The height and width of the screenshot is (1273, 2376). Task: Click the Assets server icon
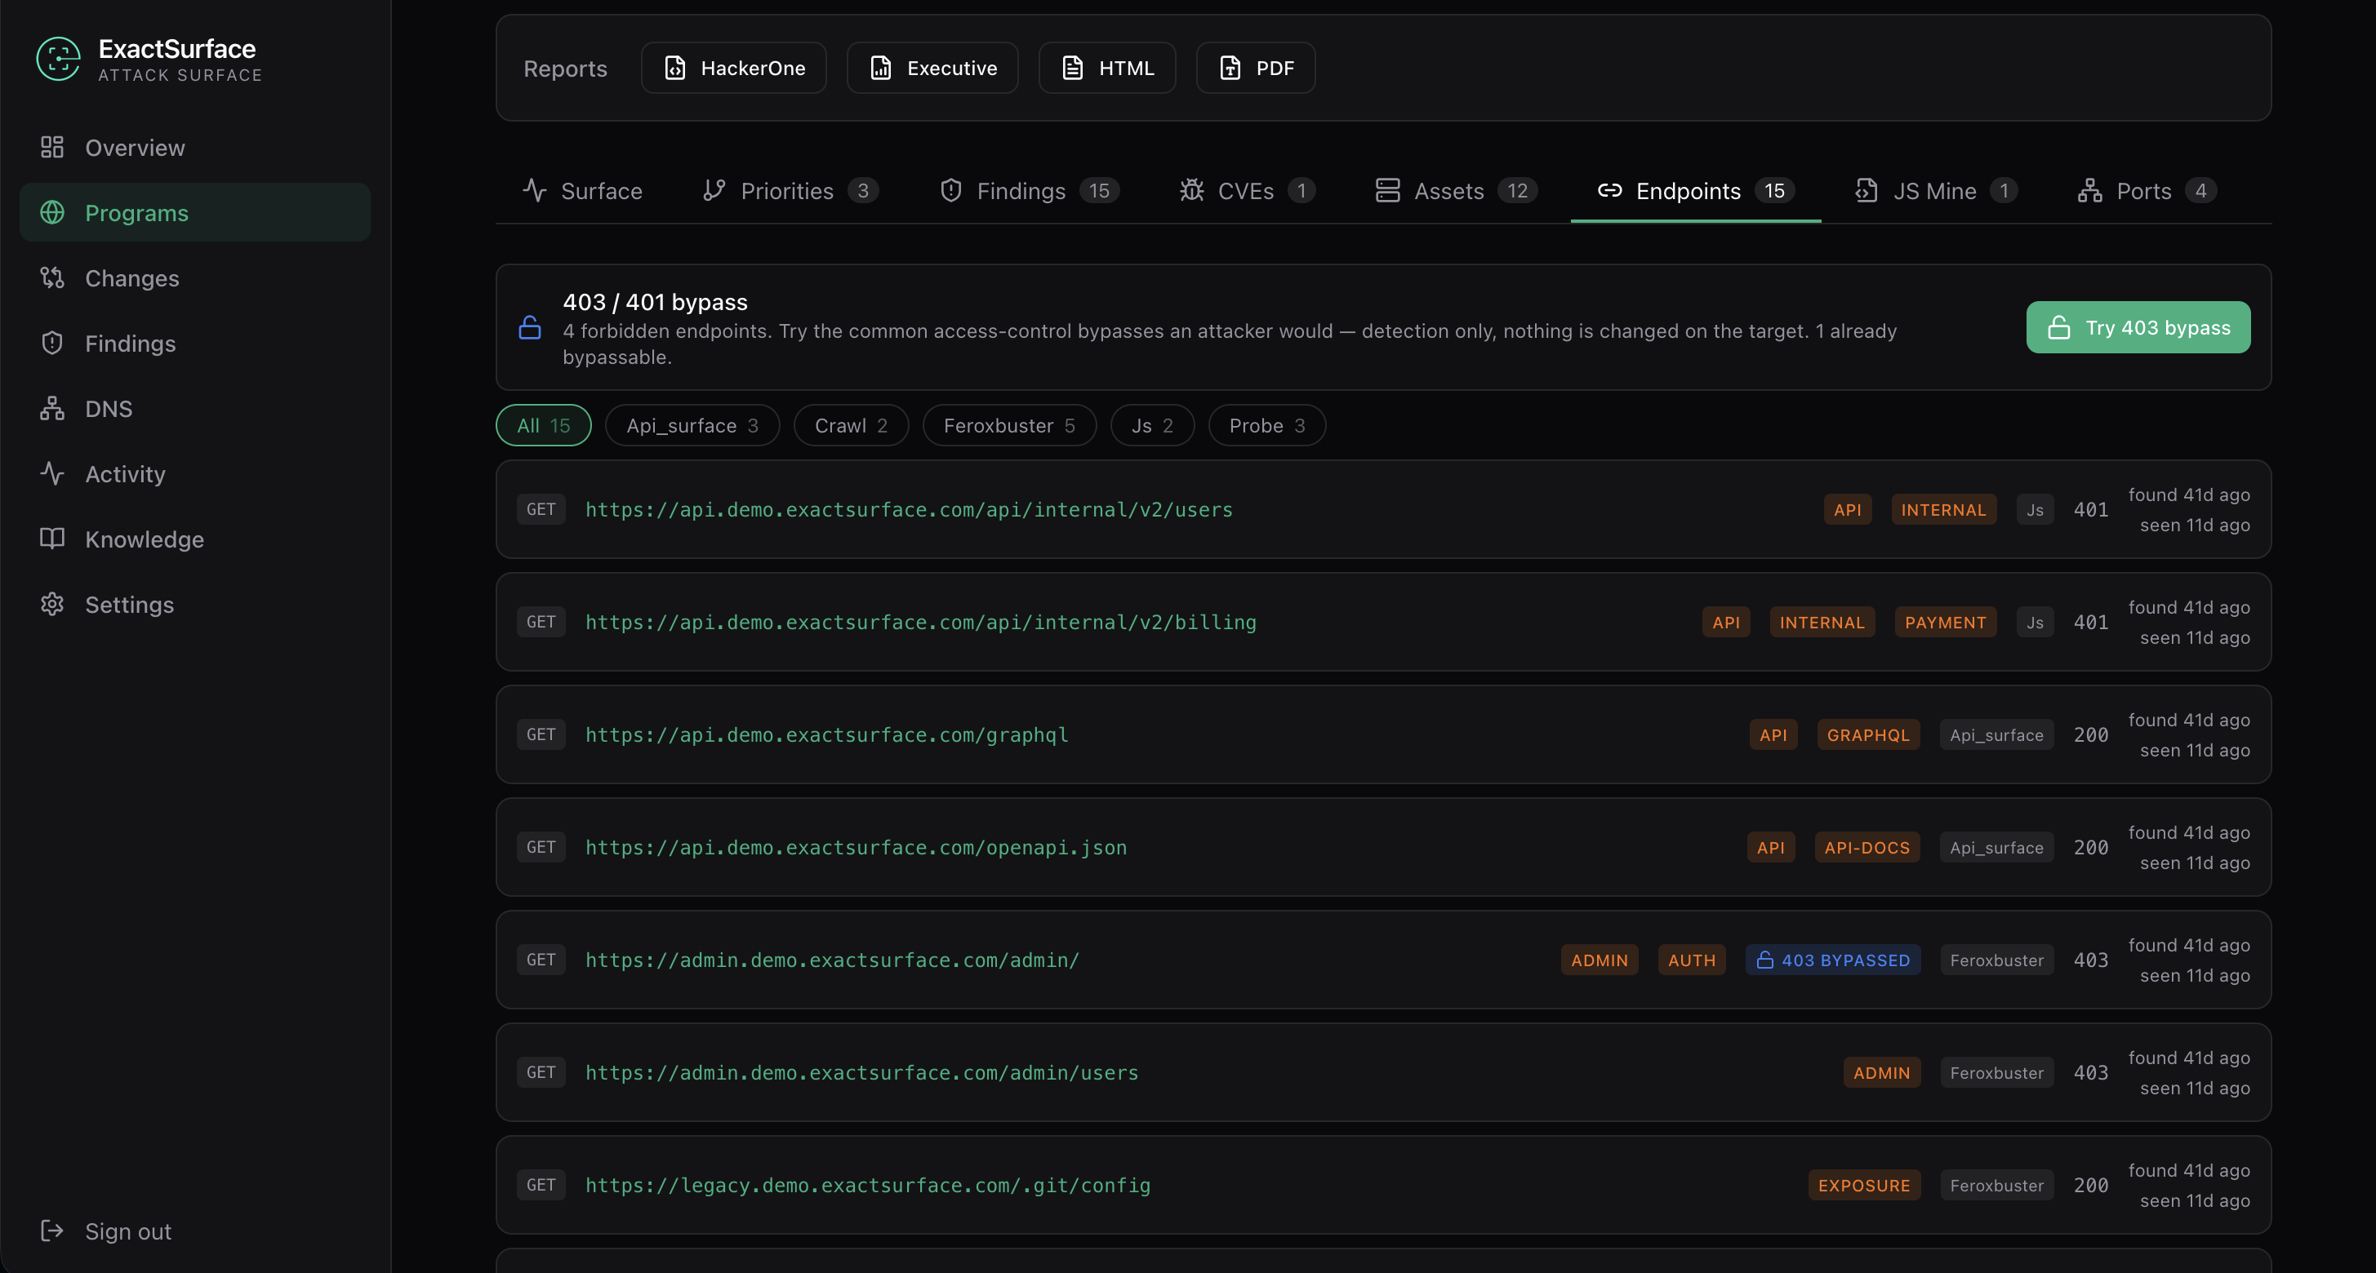(1388, 191)
